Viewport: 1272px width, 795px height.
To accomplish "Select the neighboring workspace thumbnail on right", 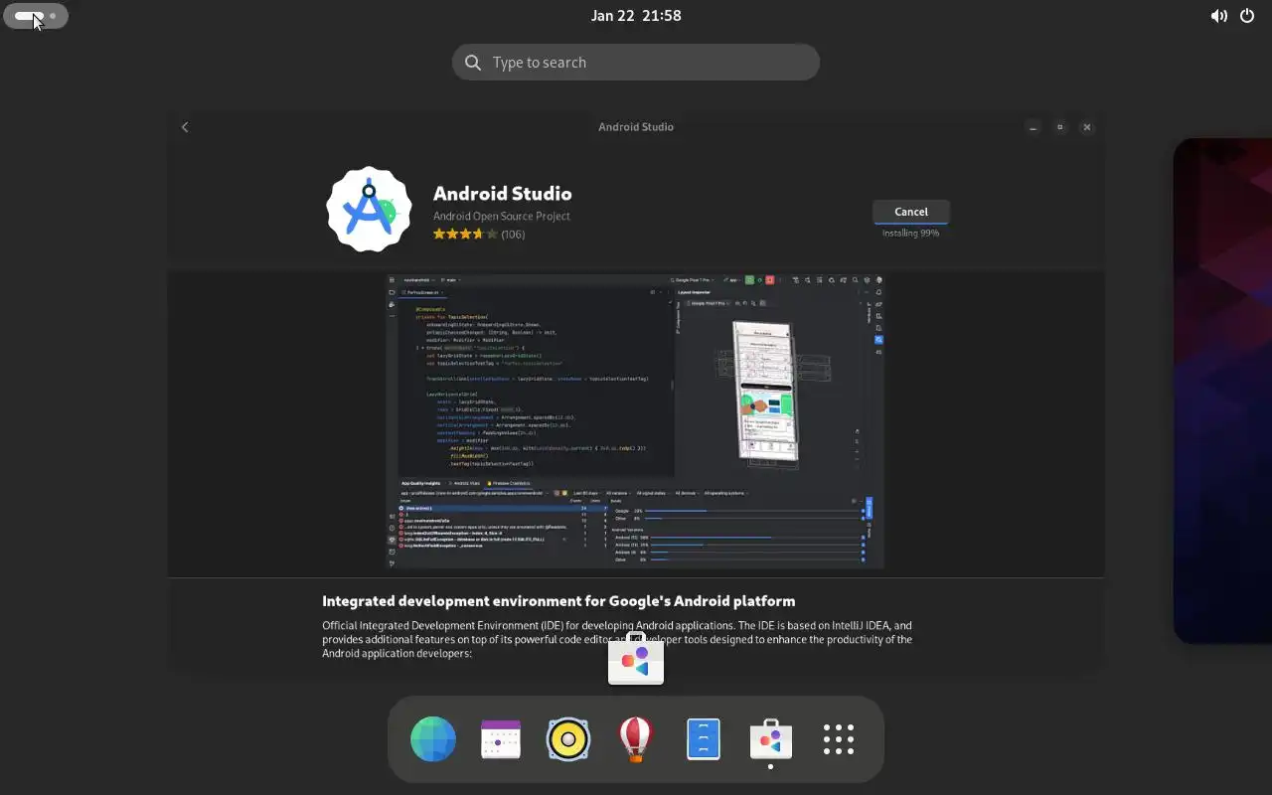I will click(1222, 391).
